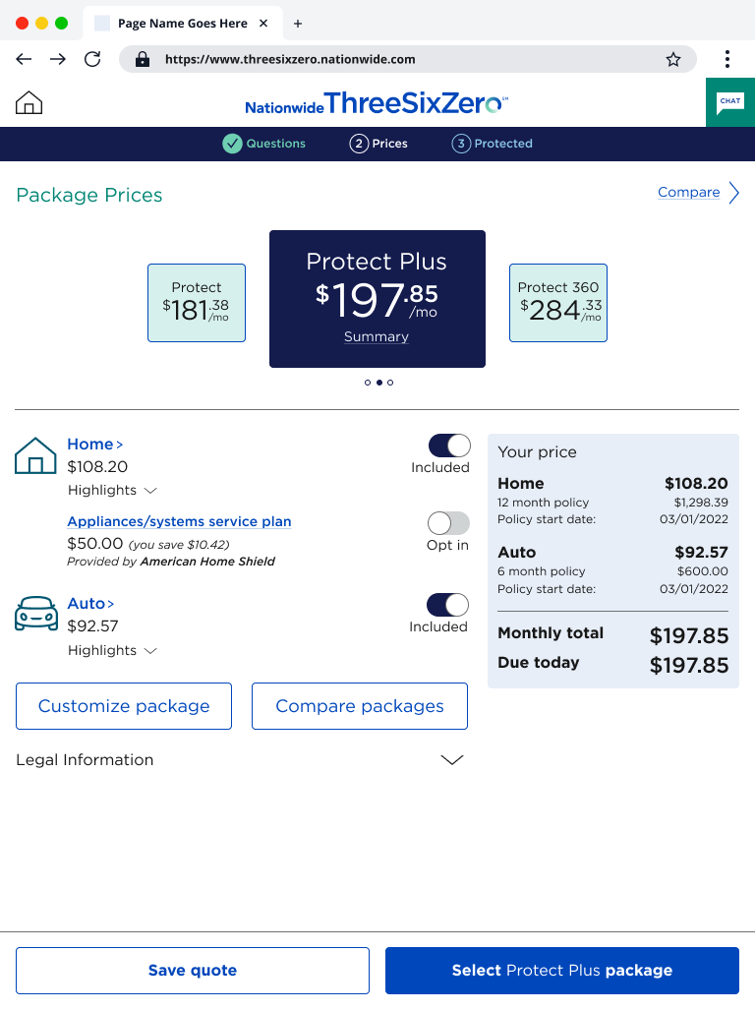Go to the Protected step
This screenshot has height=1011, width=755.
[492, 144]
